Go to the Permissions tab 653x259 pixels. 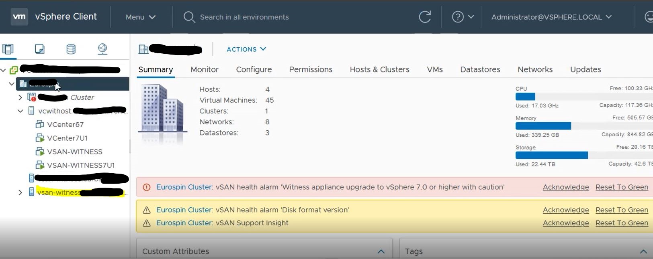point(311,69)
